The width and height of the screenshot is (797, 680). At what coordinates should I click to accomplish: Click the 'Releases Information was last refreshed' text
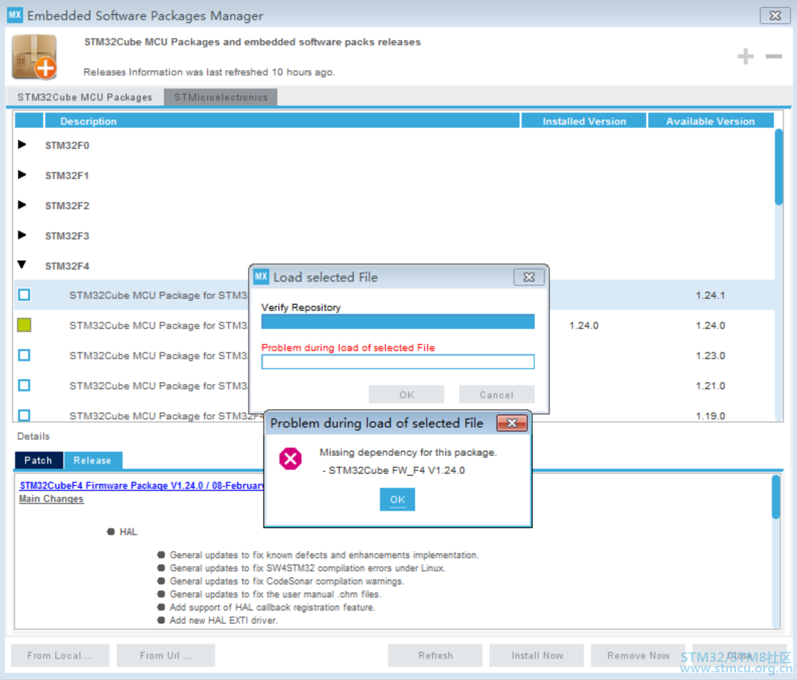pos(209,72)
